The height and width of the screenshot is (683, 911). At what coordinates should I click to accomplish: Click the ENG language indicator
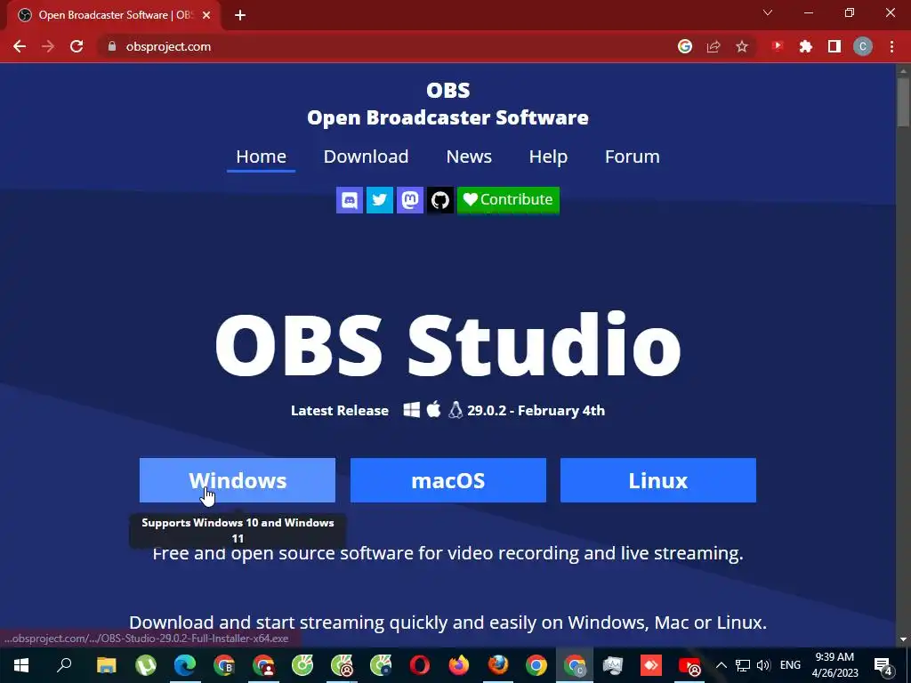point(790,665)
